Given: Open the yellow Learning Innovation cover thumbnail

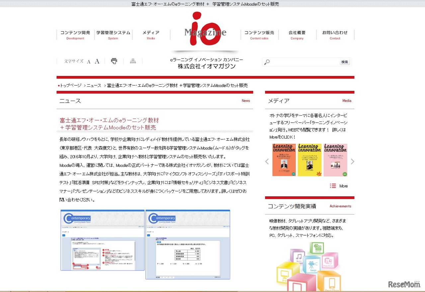Looking at the screenshot, I should (310, 160).
